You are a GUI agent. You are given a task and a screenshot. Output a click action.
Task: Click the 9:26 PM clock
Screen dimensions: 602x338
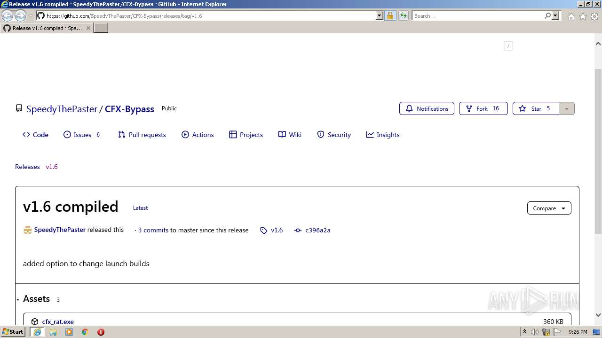click(578, 332)
